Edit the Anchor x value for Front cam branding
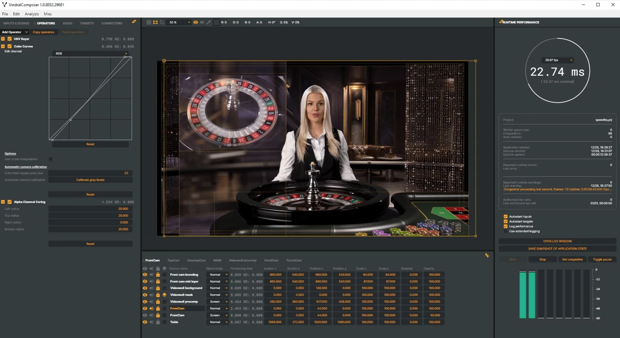The width and height of the screenshot is (620, 338). (275, 274)
